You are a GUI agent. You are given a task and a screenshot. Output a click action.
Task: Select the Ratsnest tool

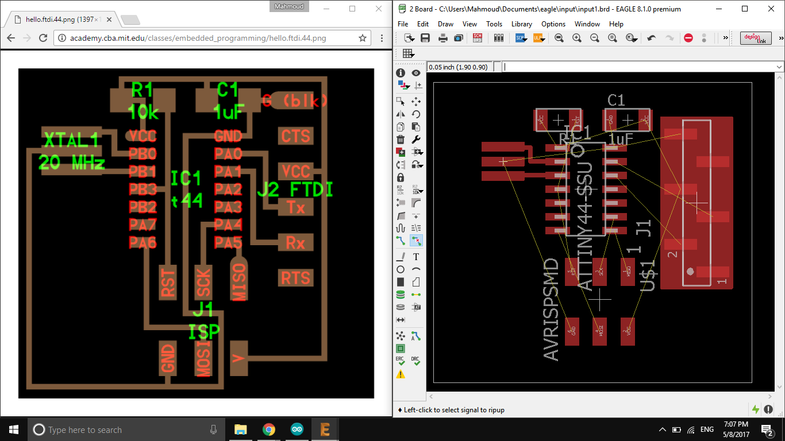[401, 335]
